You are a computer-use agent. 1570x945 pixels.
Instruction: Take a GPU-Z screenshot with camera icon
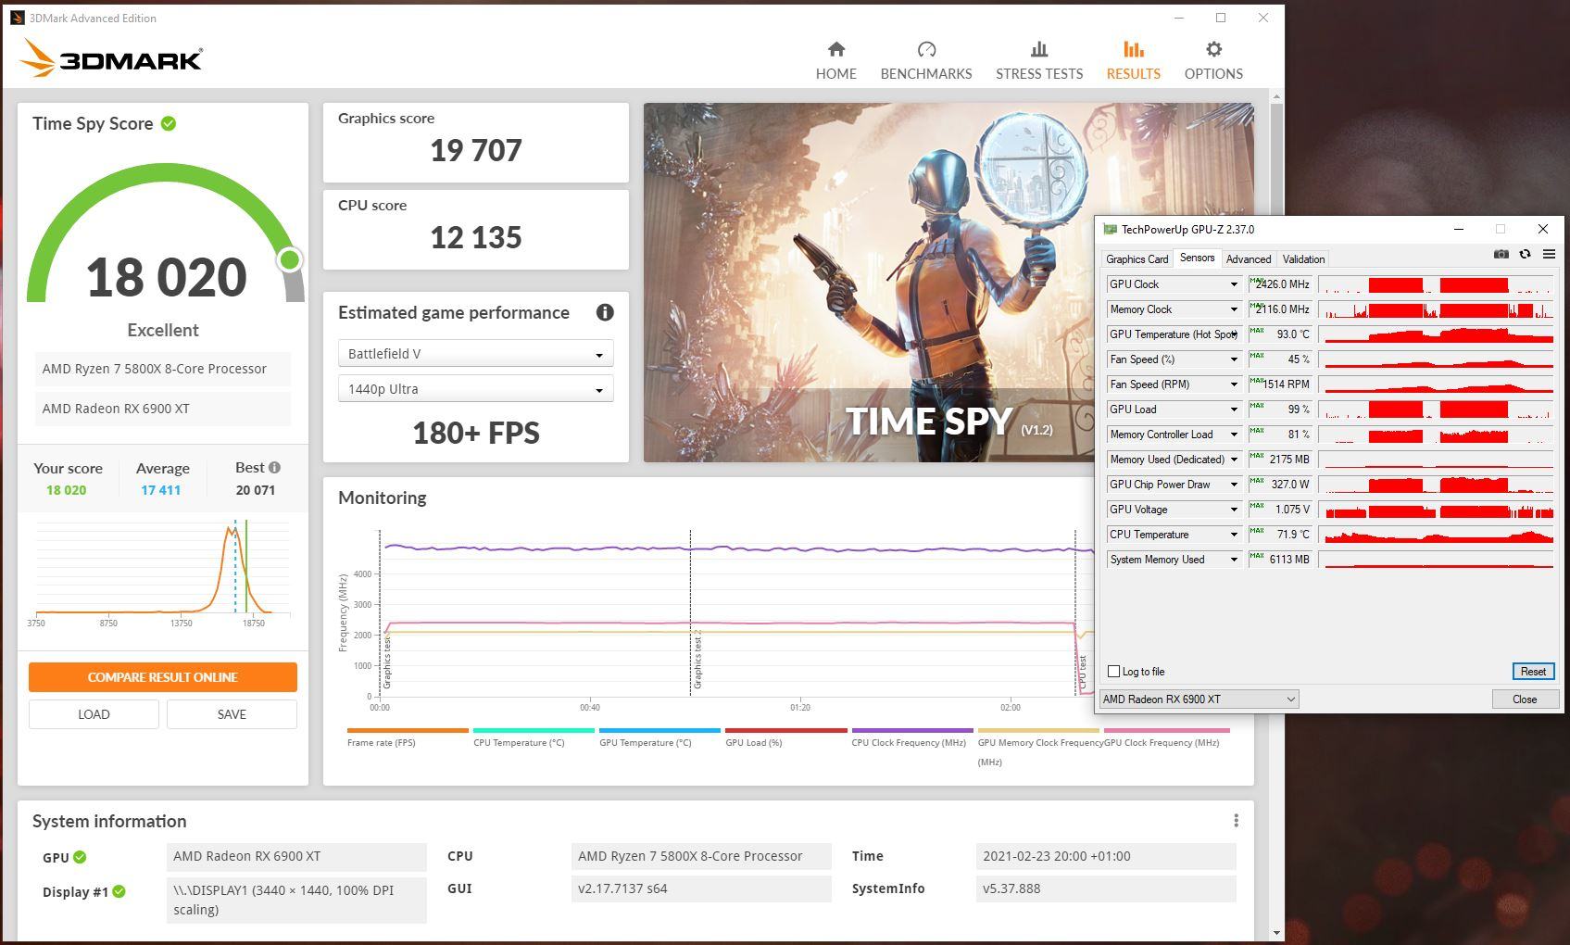(1501, 254)
